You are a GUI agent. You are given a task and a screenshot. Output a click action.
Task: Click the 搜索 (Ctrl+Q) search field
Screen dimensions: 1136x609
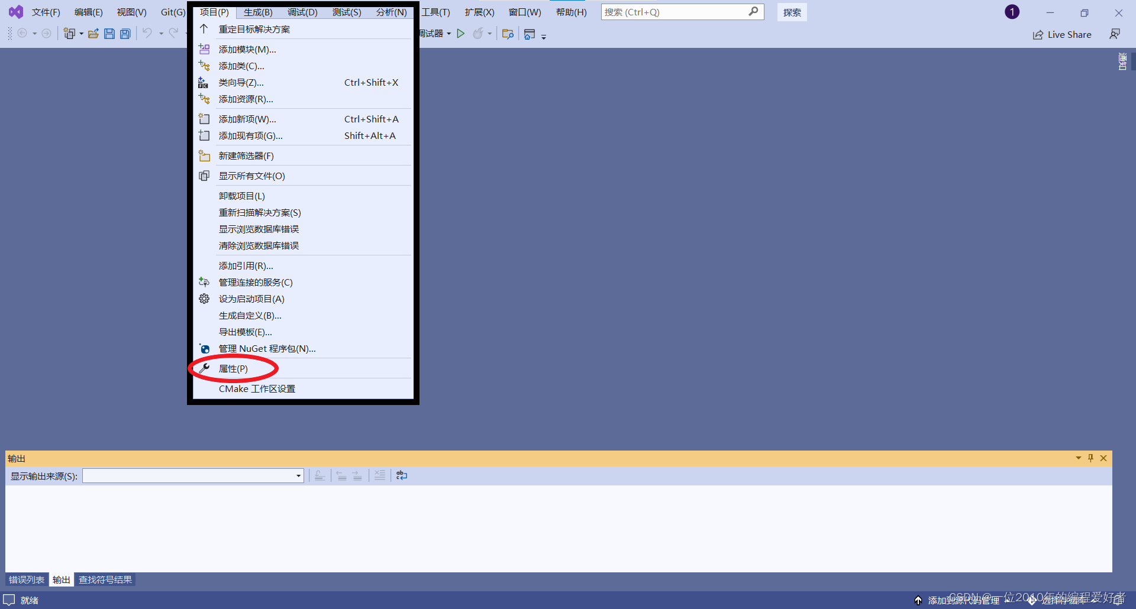[683, 12]
